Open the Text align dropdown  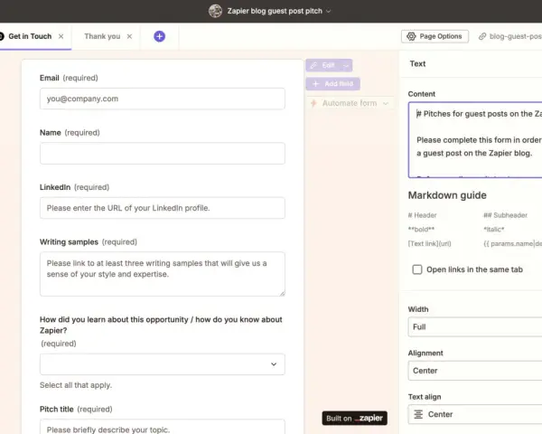tap(475, 414)
